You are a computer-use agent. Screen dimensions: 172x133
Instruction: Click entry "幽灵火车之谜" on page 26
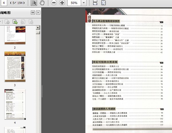point(110,40)
